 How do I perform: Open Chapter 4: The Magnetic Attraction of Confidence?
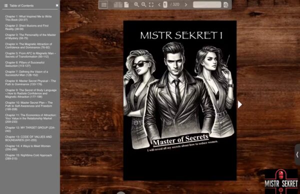pyautogui.click(x=28, y=46)
